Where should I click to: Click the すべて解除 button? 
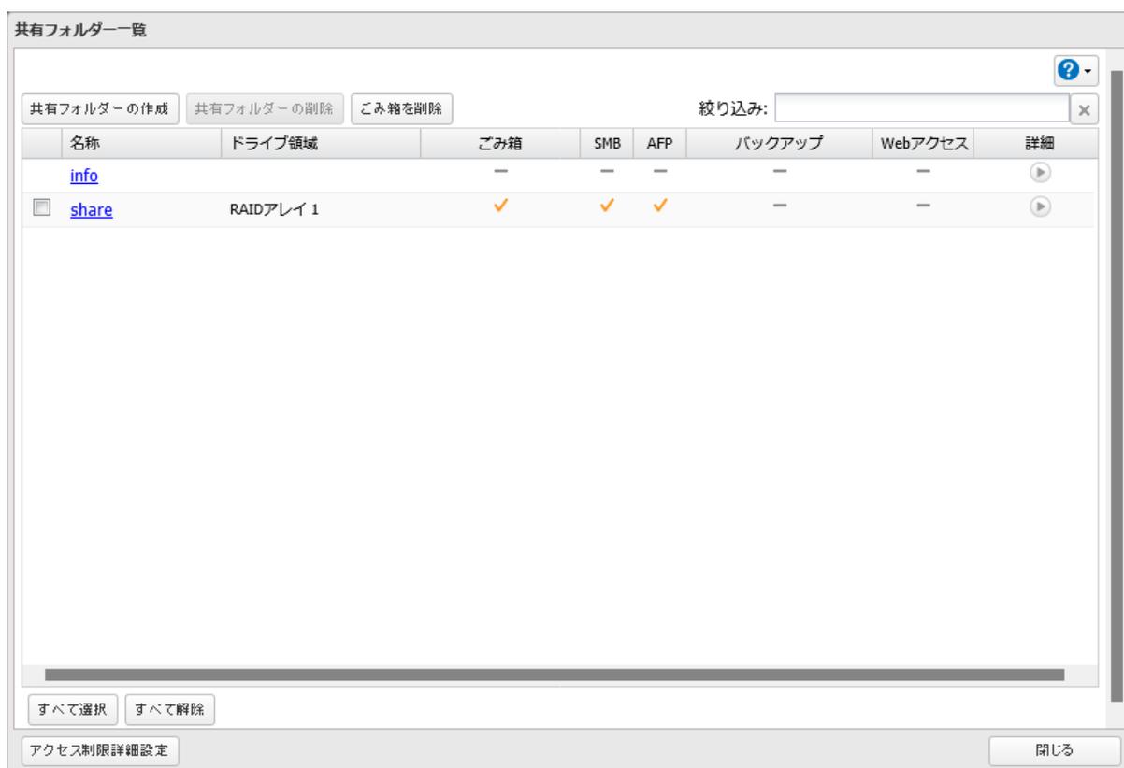[x=169, y=708]
